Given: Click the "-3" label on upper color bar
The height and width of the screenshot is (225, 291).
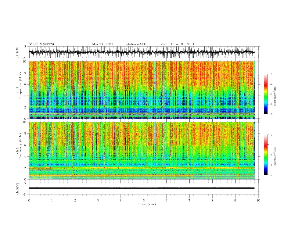Looking at the screenshot, I should pyautogui.click(x=271, y=74).
